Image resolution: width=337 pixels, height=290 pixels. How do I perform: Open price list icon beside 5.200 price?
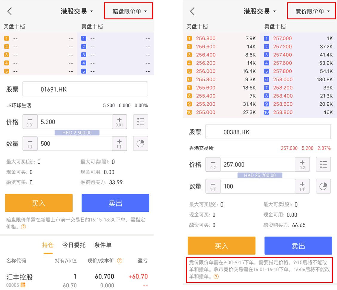(140, 122)
